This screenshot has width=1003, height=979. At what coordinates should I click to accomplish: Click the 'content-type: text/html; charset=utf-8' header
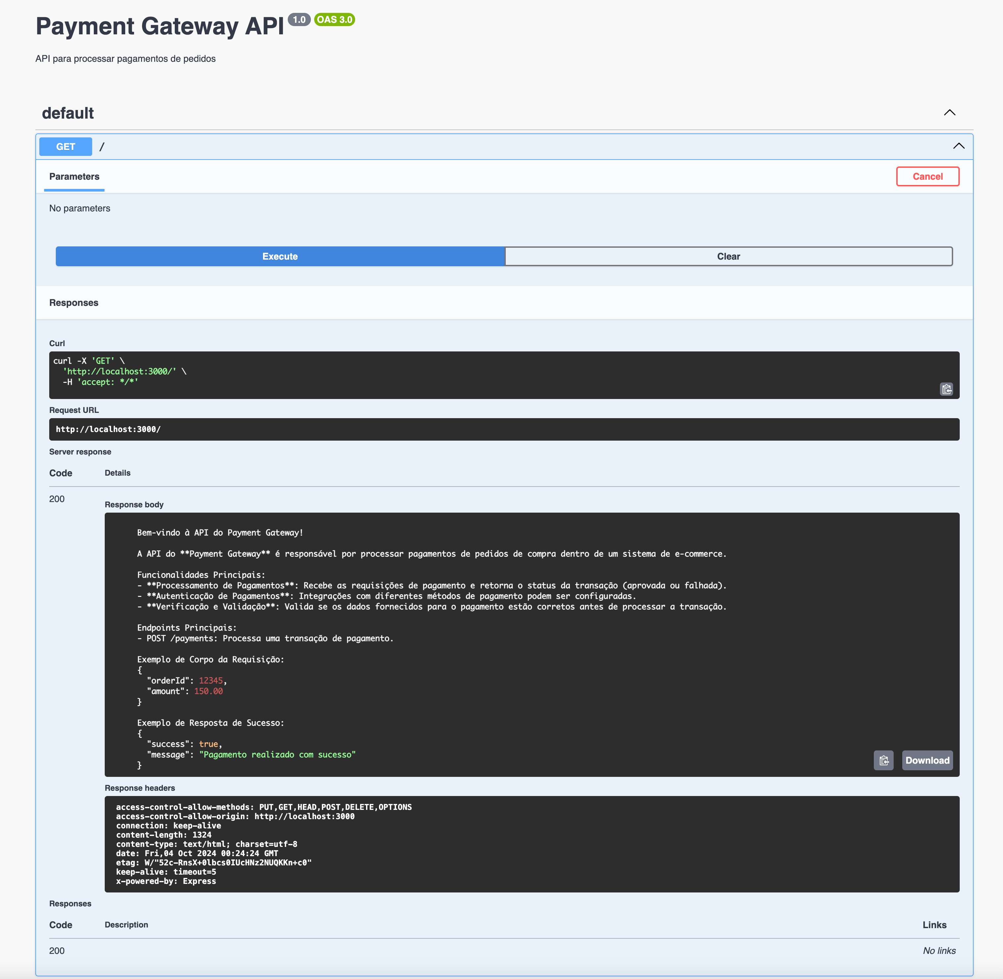(x=207, y=844)
